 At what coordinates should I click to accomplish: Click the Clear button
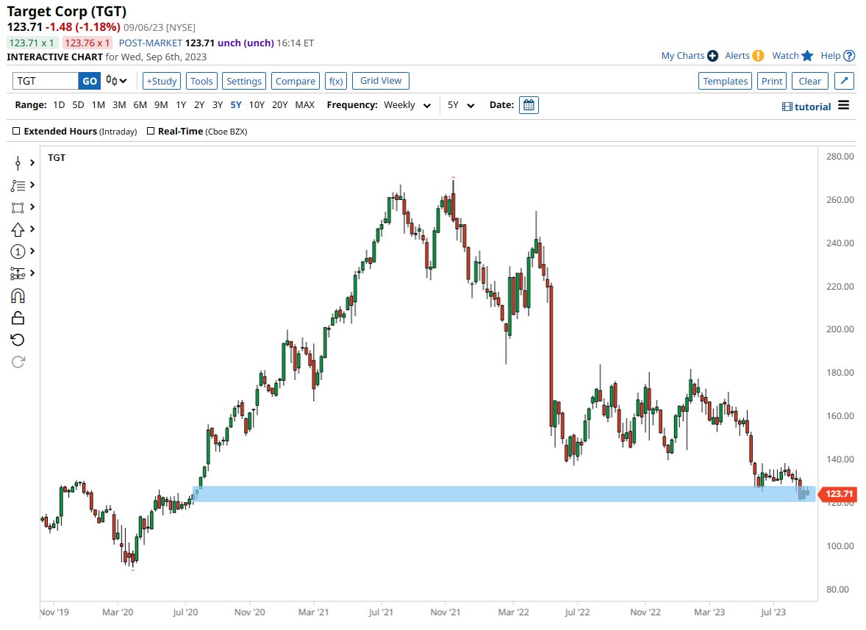[x=810, y=81]
